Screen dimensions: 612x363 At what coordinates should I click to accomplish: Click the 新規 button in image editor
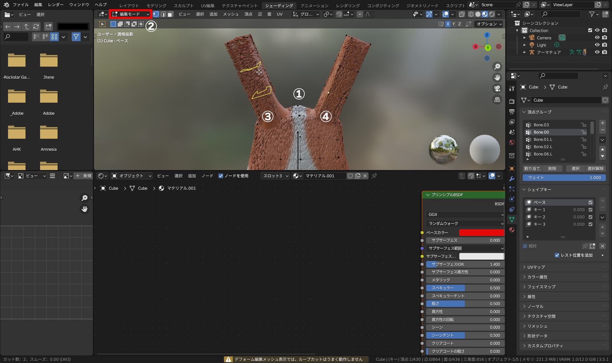click(x=83, y=176)
